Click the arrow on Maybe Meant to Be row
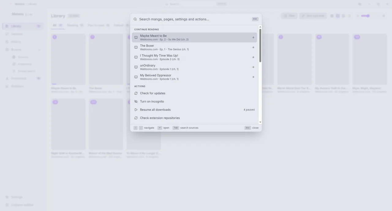The width and height of the screenshot is (392, 211). click(253, 38)
